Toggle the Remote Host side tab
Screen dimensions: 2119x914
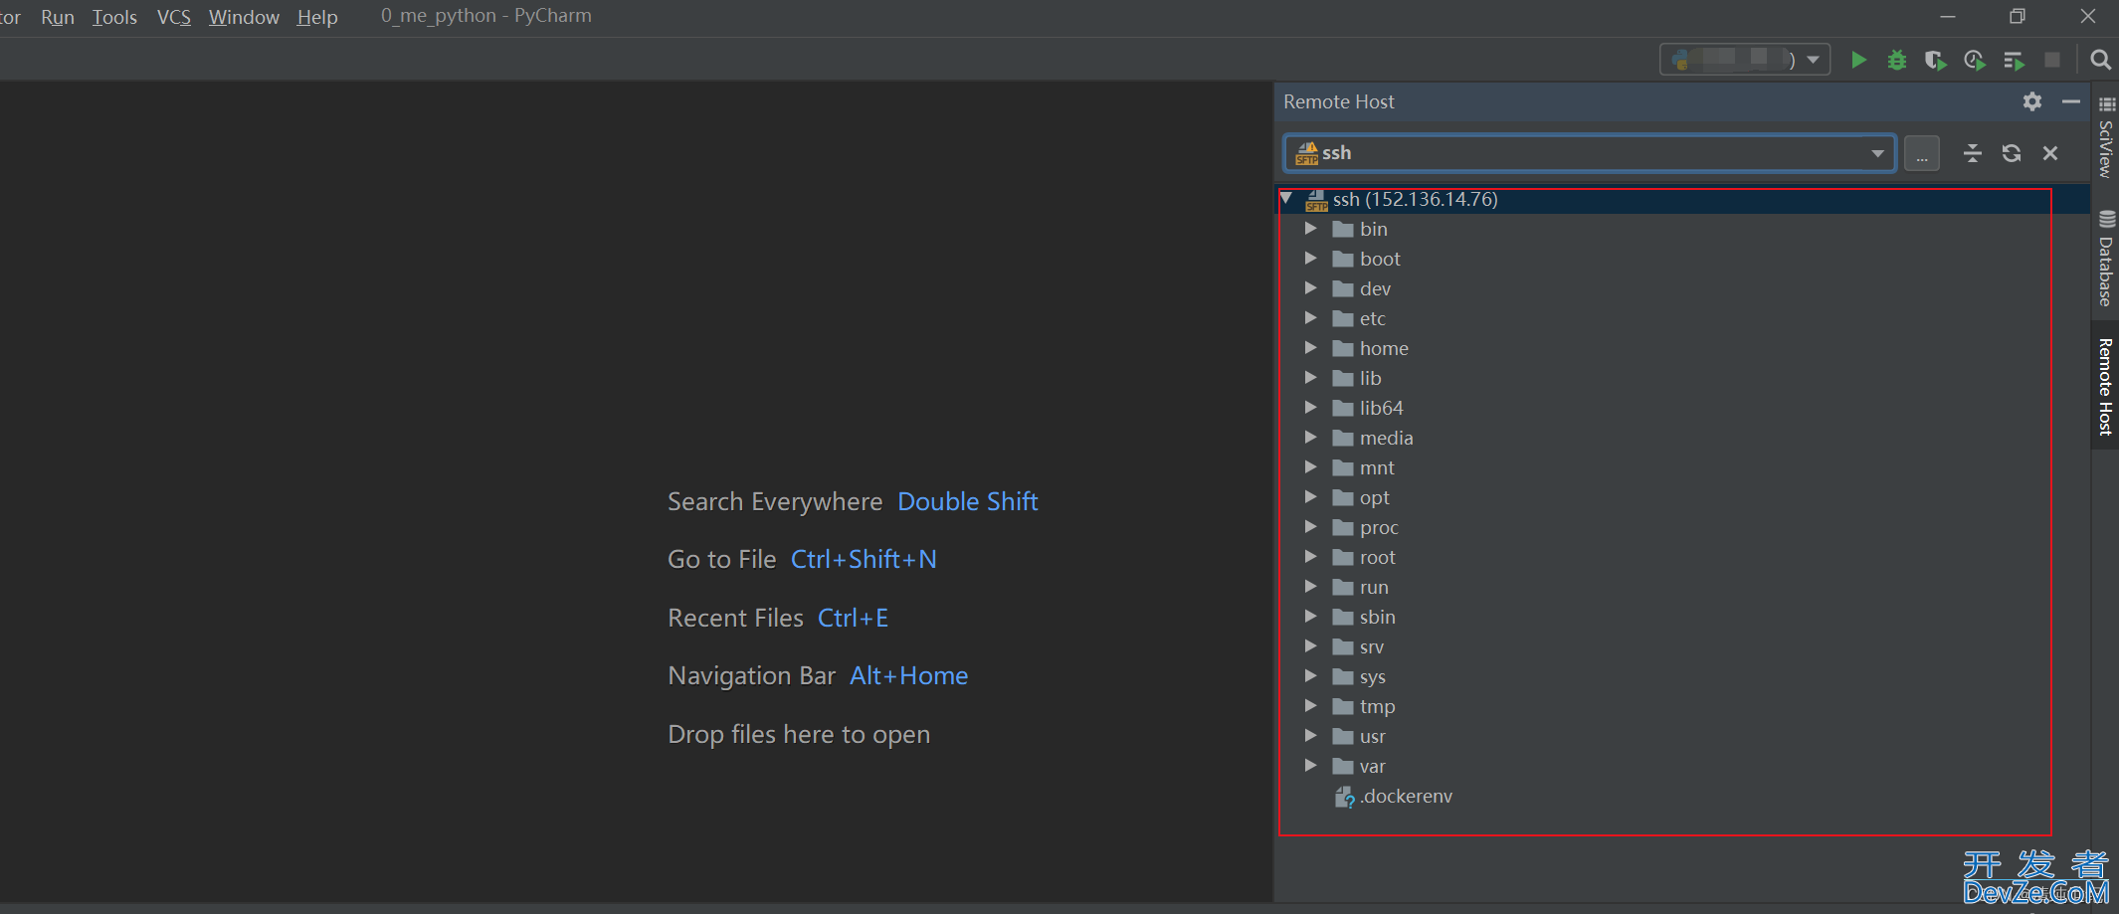2105,386
